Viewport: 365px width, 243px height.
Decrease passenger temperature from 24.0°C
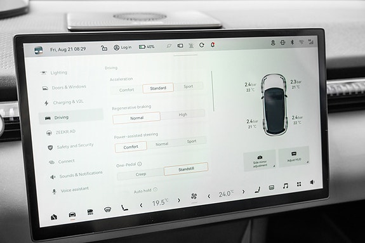[209, 197]
